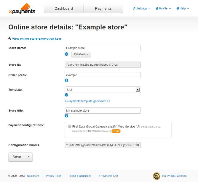Image resolution: width=198 pixels, height=182 pixels.
Task: Open the Profile menu
Action: [163, 9]
